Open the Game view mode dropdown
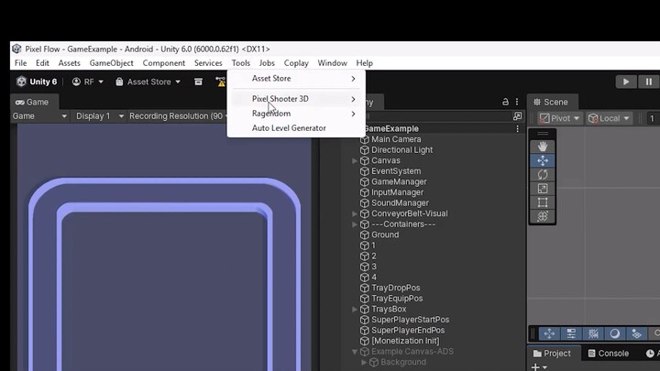 (x=39, y=116)
